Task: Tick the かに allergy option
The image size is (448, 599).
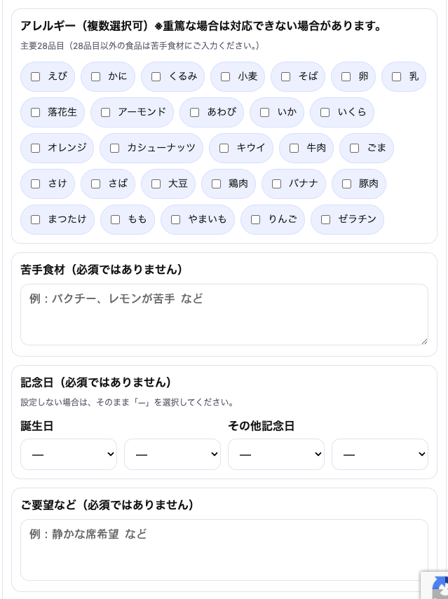Action: [96, 77]
